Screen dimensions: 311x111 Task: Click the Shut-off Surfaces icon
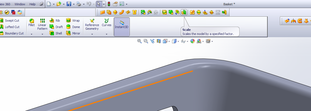pos(205,12)
